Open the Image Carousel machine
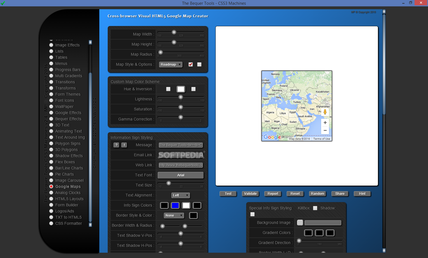428x258 pixels. (x=69, y=180)
